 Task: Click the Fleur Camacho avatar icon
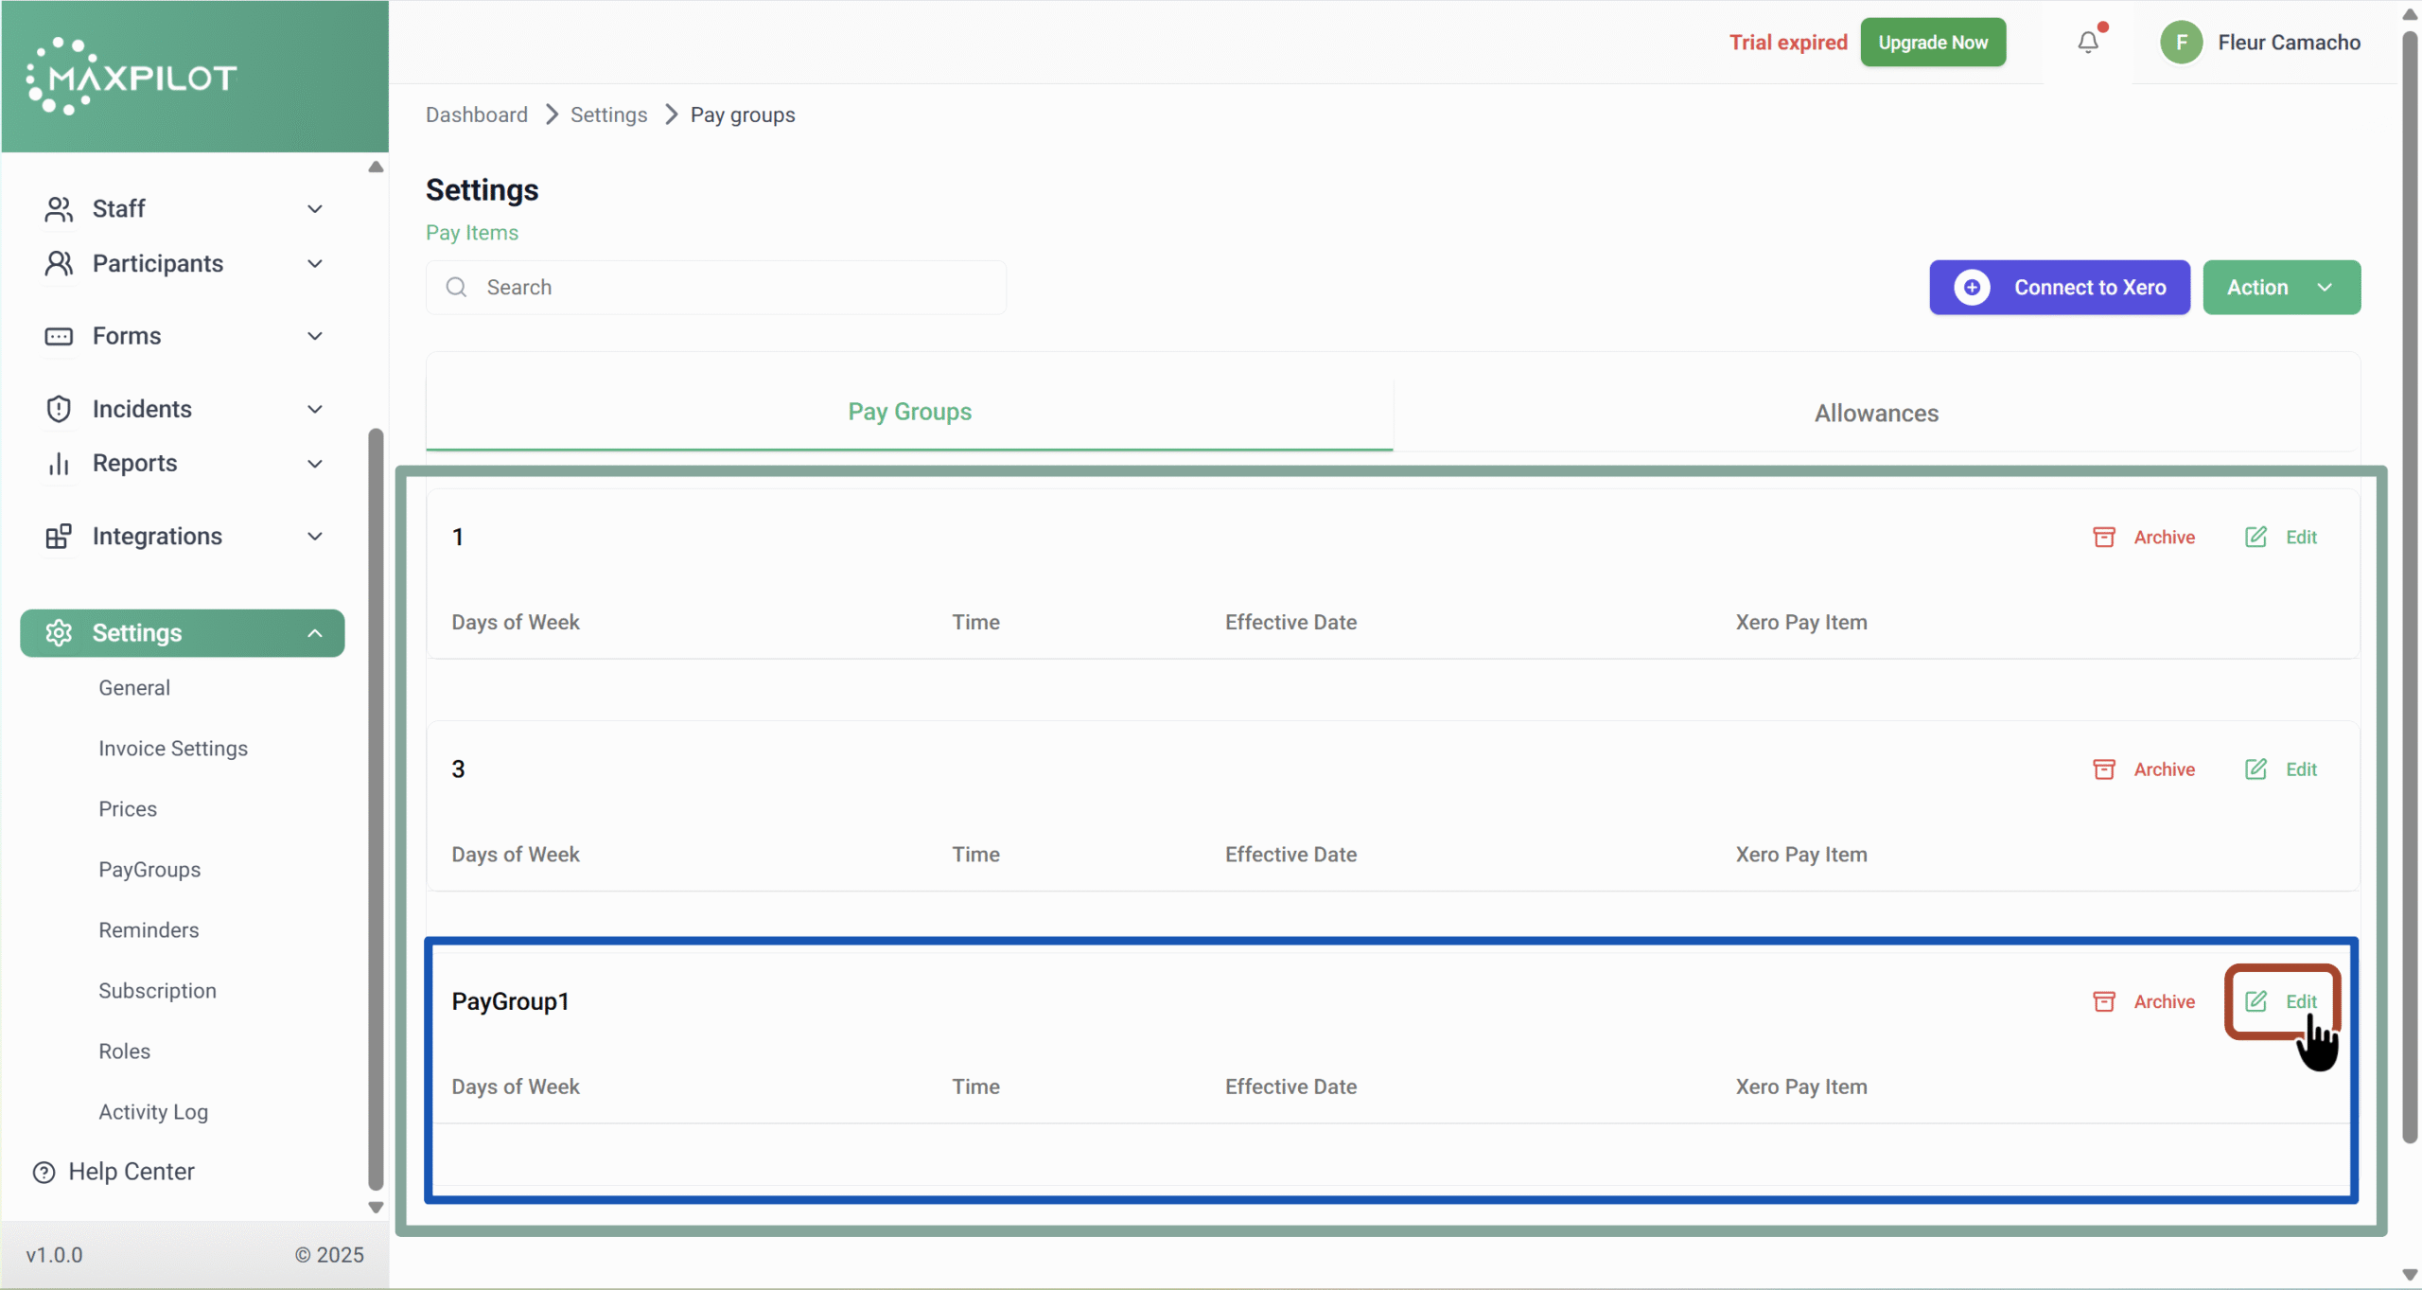pos(2182,43)
